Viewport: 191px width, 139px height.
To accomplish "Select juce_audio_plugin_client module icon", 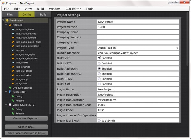I will pyautogui.click(x=13, y=42).
